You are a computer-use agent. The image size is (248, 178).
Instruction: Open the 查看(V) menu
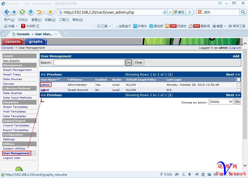(36, 20)
